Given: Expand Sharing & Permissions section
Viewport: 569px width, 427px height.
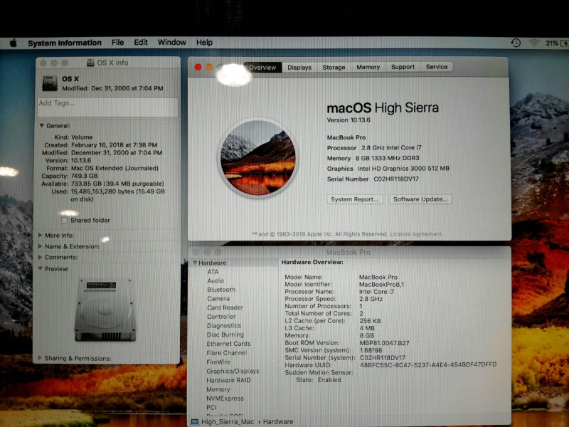Looking at the screenshot, I should pyautogui.click(x=40, y=358).
